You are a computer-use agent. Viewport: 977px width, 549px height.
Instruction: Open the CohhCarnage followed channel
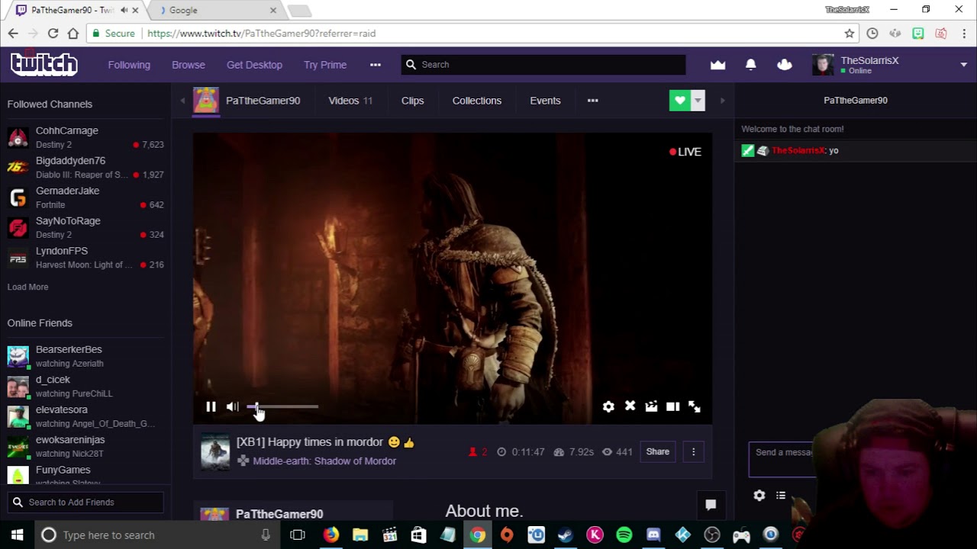(x=85, y=137)
